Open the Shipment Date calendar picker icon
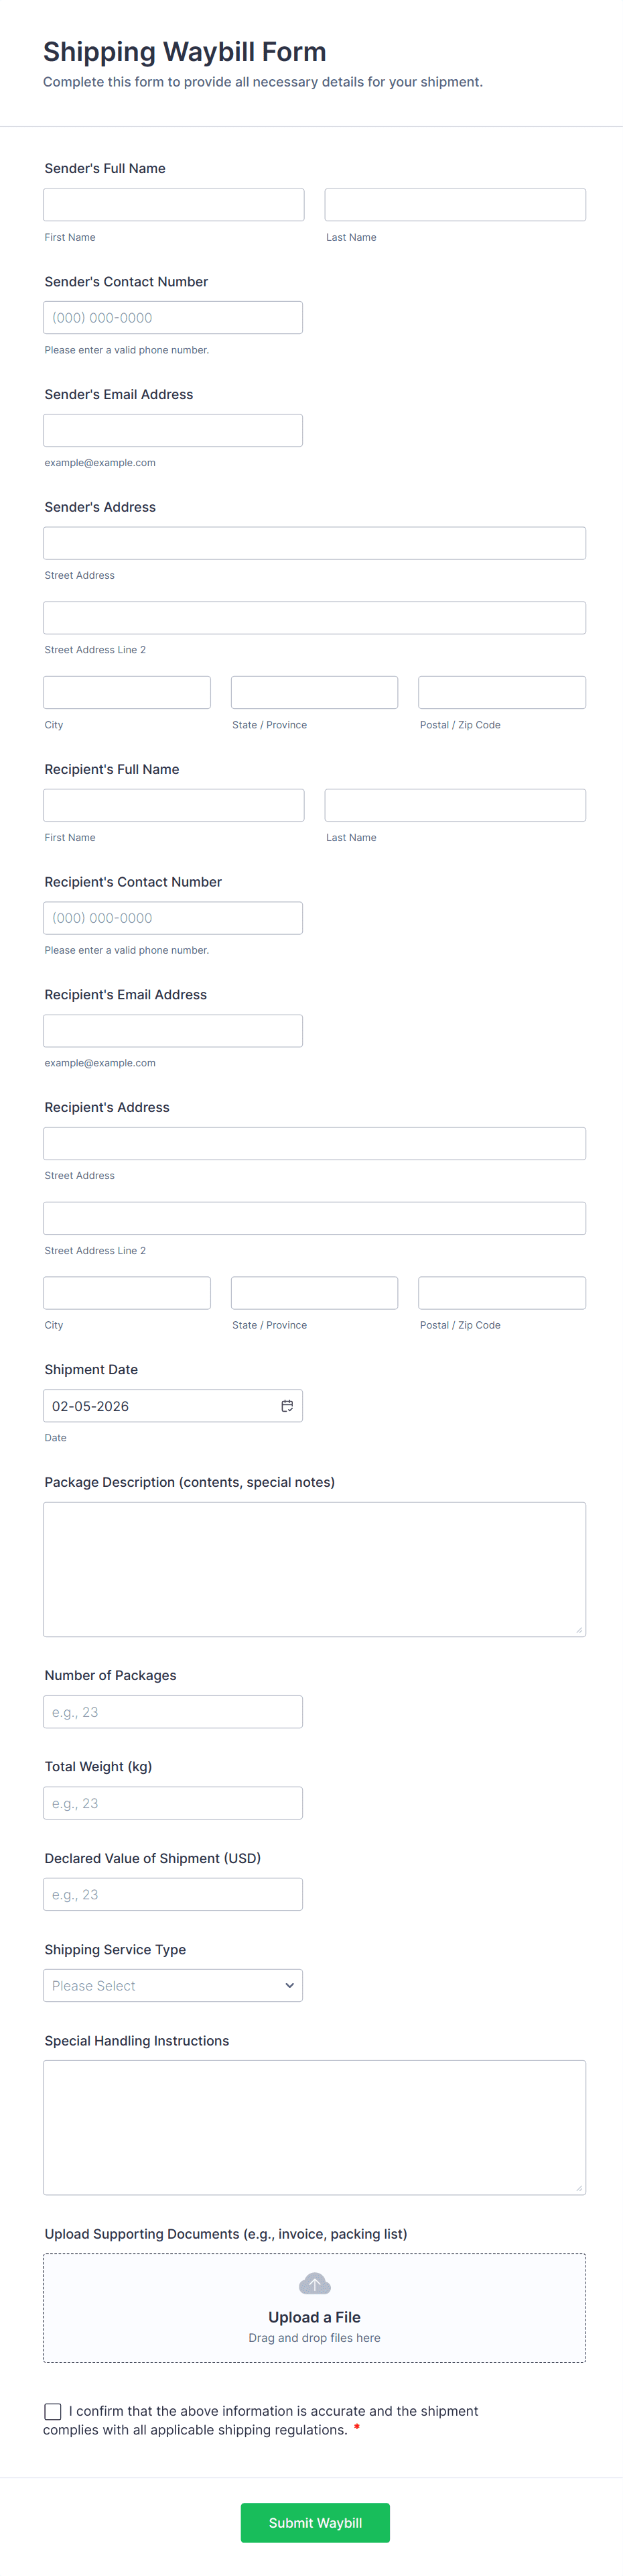Screen dimensions: 623x2576 pyautogui.click(x=287, y=1405)
